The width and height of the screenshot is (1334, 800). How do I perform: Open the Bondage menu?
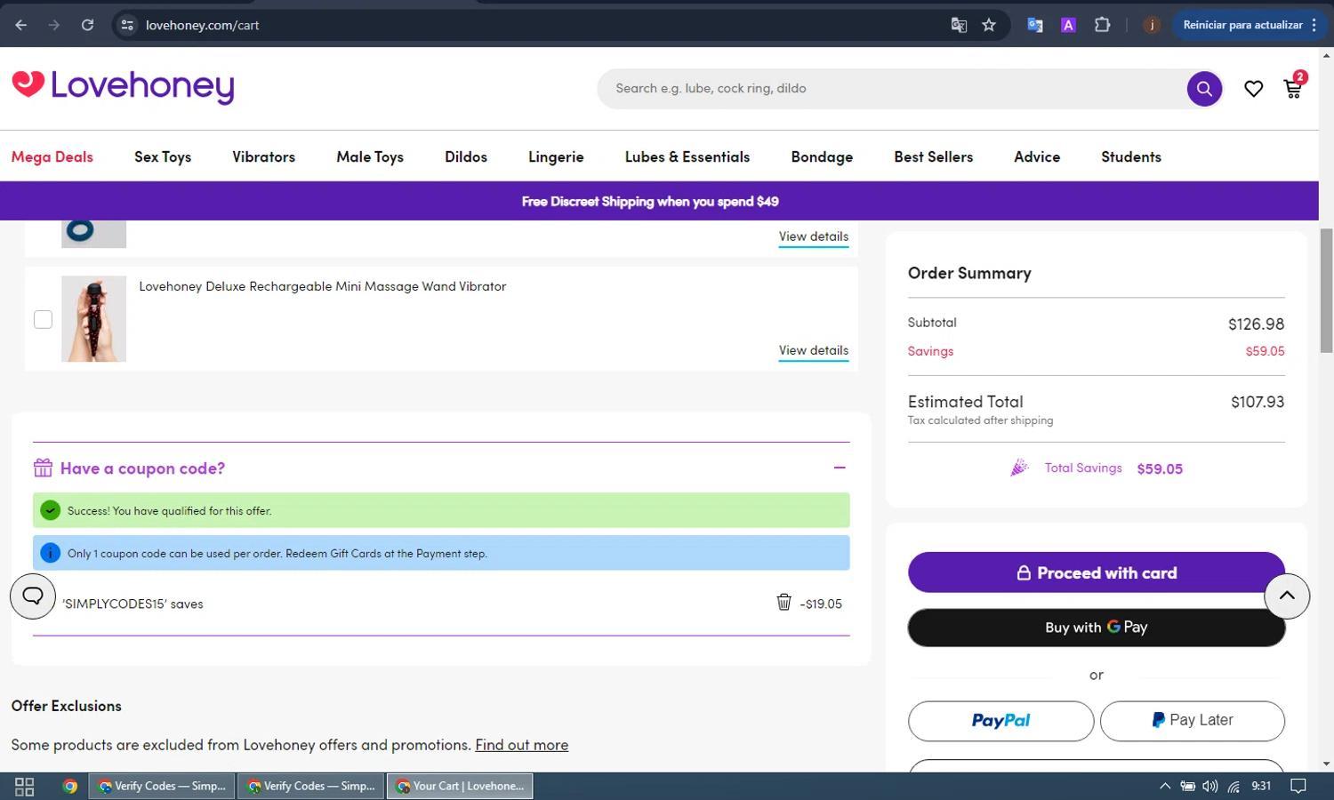click(822, 156)
